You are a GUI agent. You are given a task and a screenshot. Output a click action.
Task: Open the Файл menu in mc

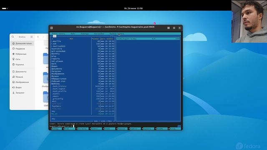[x=73, y=34]
